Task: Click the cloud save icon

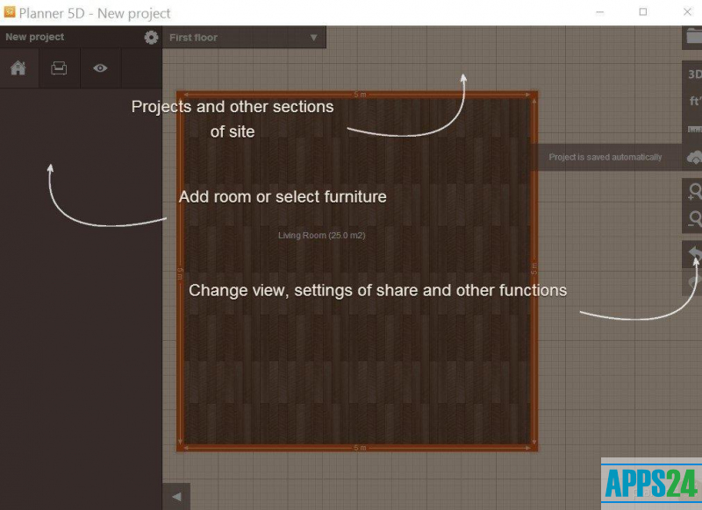Action: [694, 158]
